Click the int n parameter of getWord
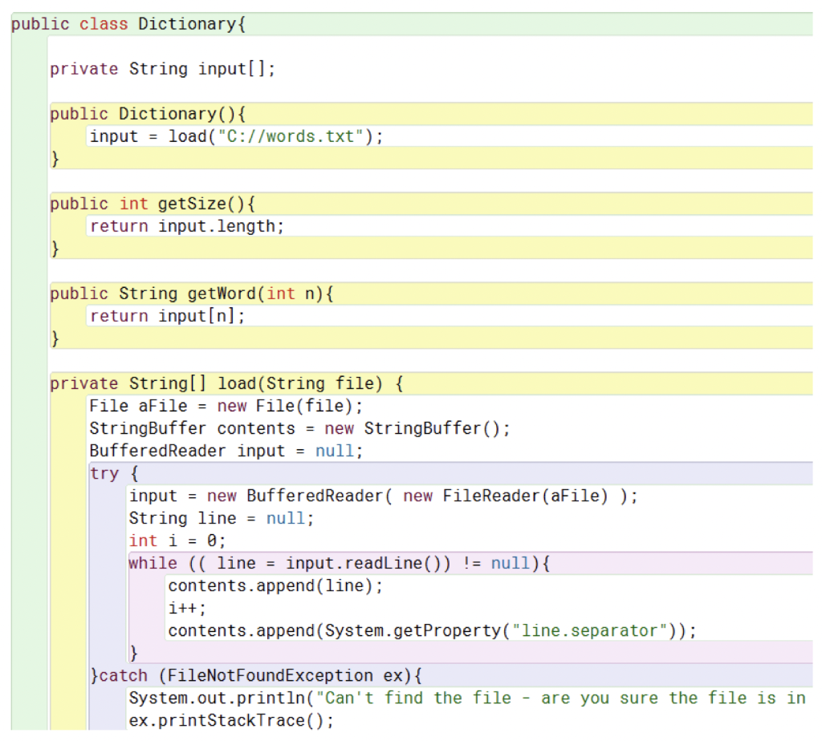Image resolution: width=822 pixels, height=741 pixels. pos(293,293)
